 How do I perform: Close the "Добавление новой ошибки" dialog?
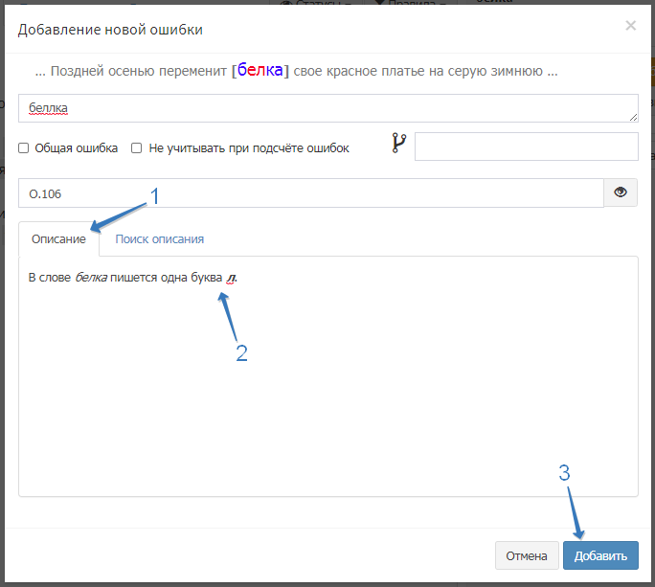630,26
